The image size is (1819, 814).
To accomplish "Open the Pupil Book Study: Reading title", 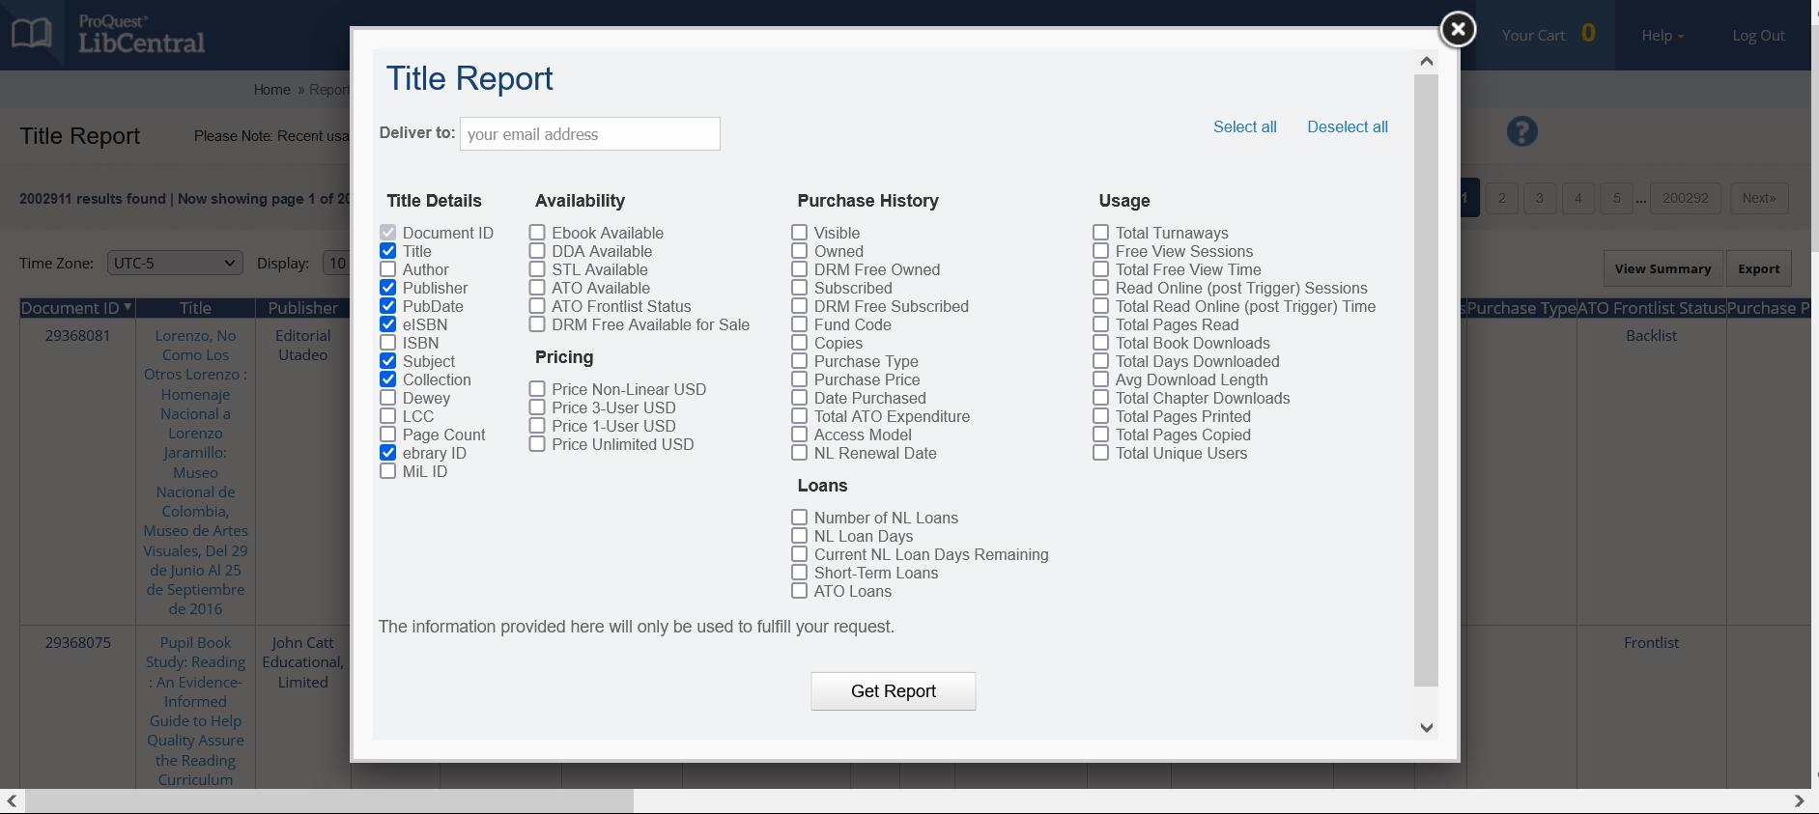I will tap(195, 711).
